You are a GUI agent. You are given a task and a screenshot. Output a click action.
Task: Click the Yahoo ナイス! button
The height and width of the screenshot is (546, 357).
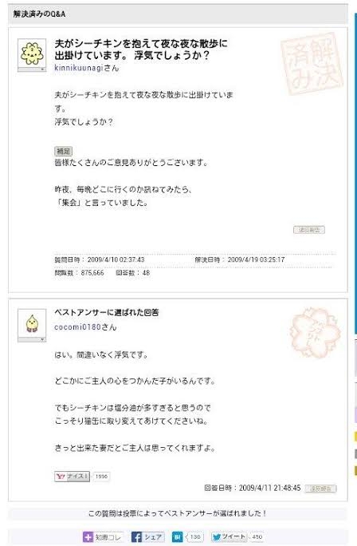[x=72, y=477]
